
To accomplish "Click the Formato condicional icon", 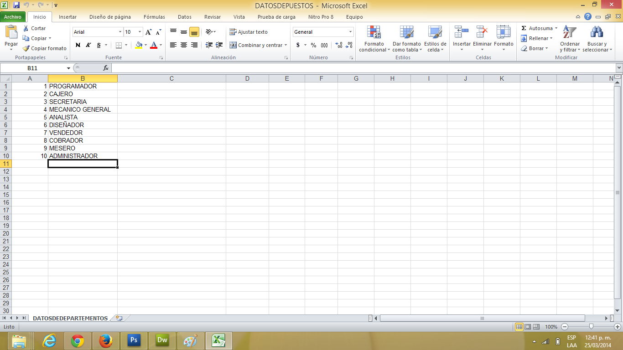I will (x=374, y=33).
